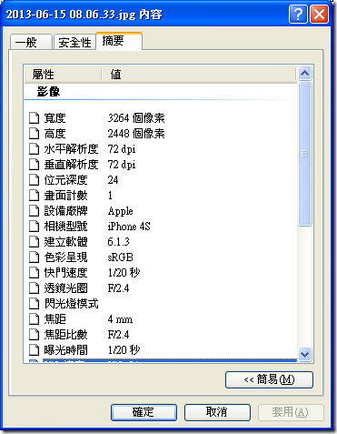The image size is (337, 434).
Task: Click the vertical scrollbar thumb
Action: (304, 154)
